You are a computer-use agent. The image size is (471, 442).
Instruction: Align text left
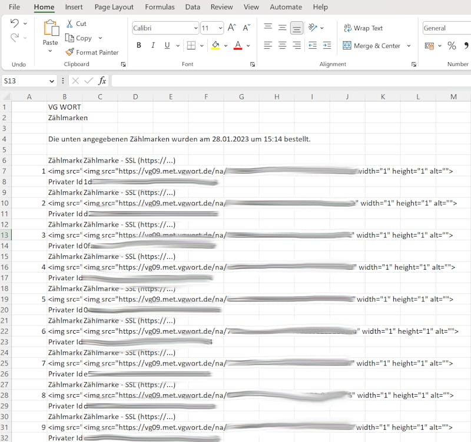pos(268,45)
